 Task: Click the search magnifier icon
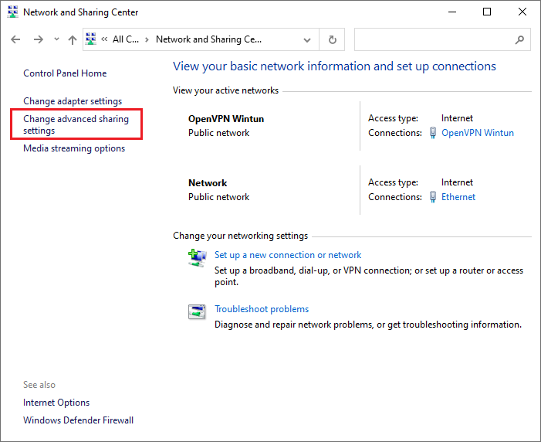click(519, 39)
